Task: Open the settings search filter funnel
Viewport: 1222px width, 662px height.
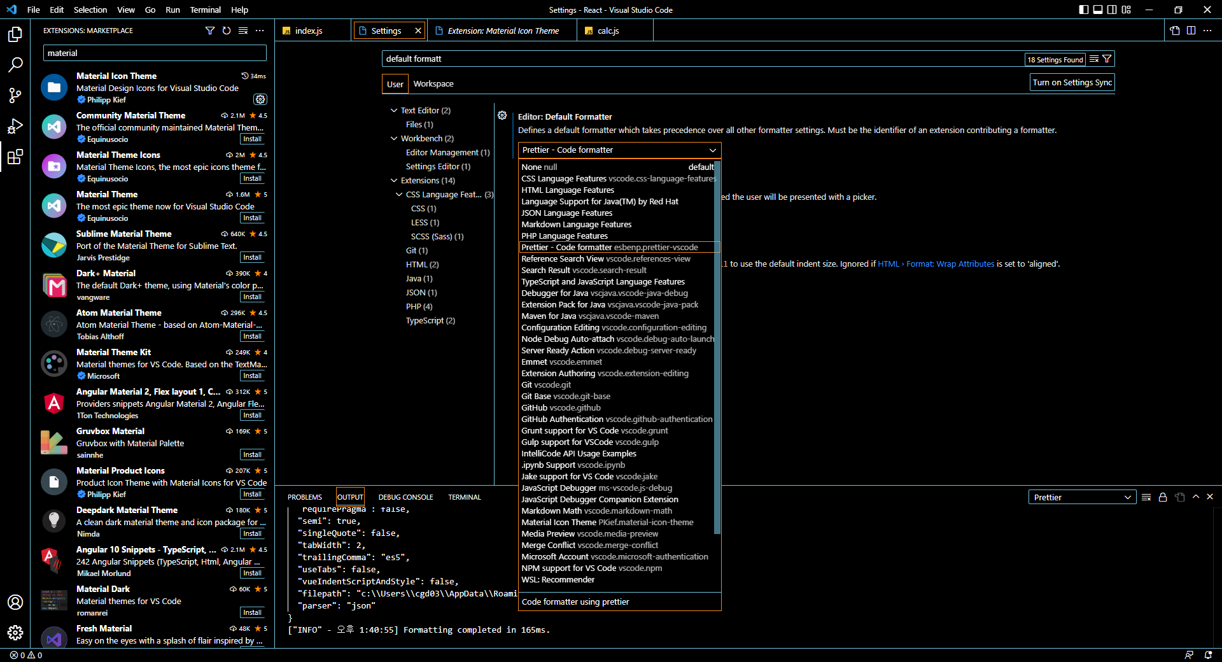Action: coord(1107,59)
